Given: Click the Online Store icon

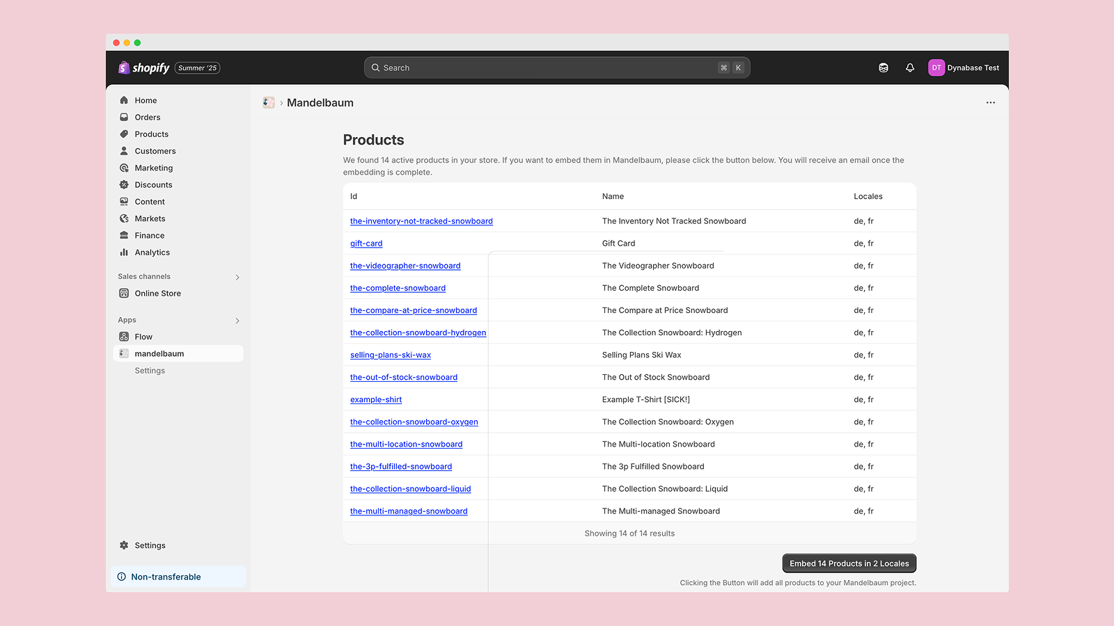Looking at the screenshot, I should [x=124, y=294].
